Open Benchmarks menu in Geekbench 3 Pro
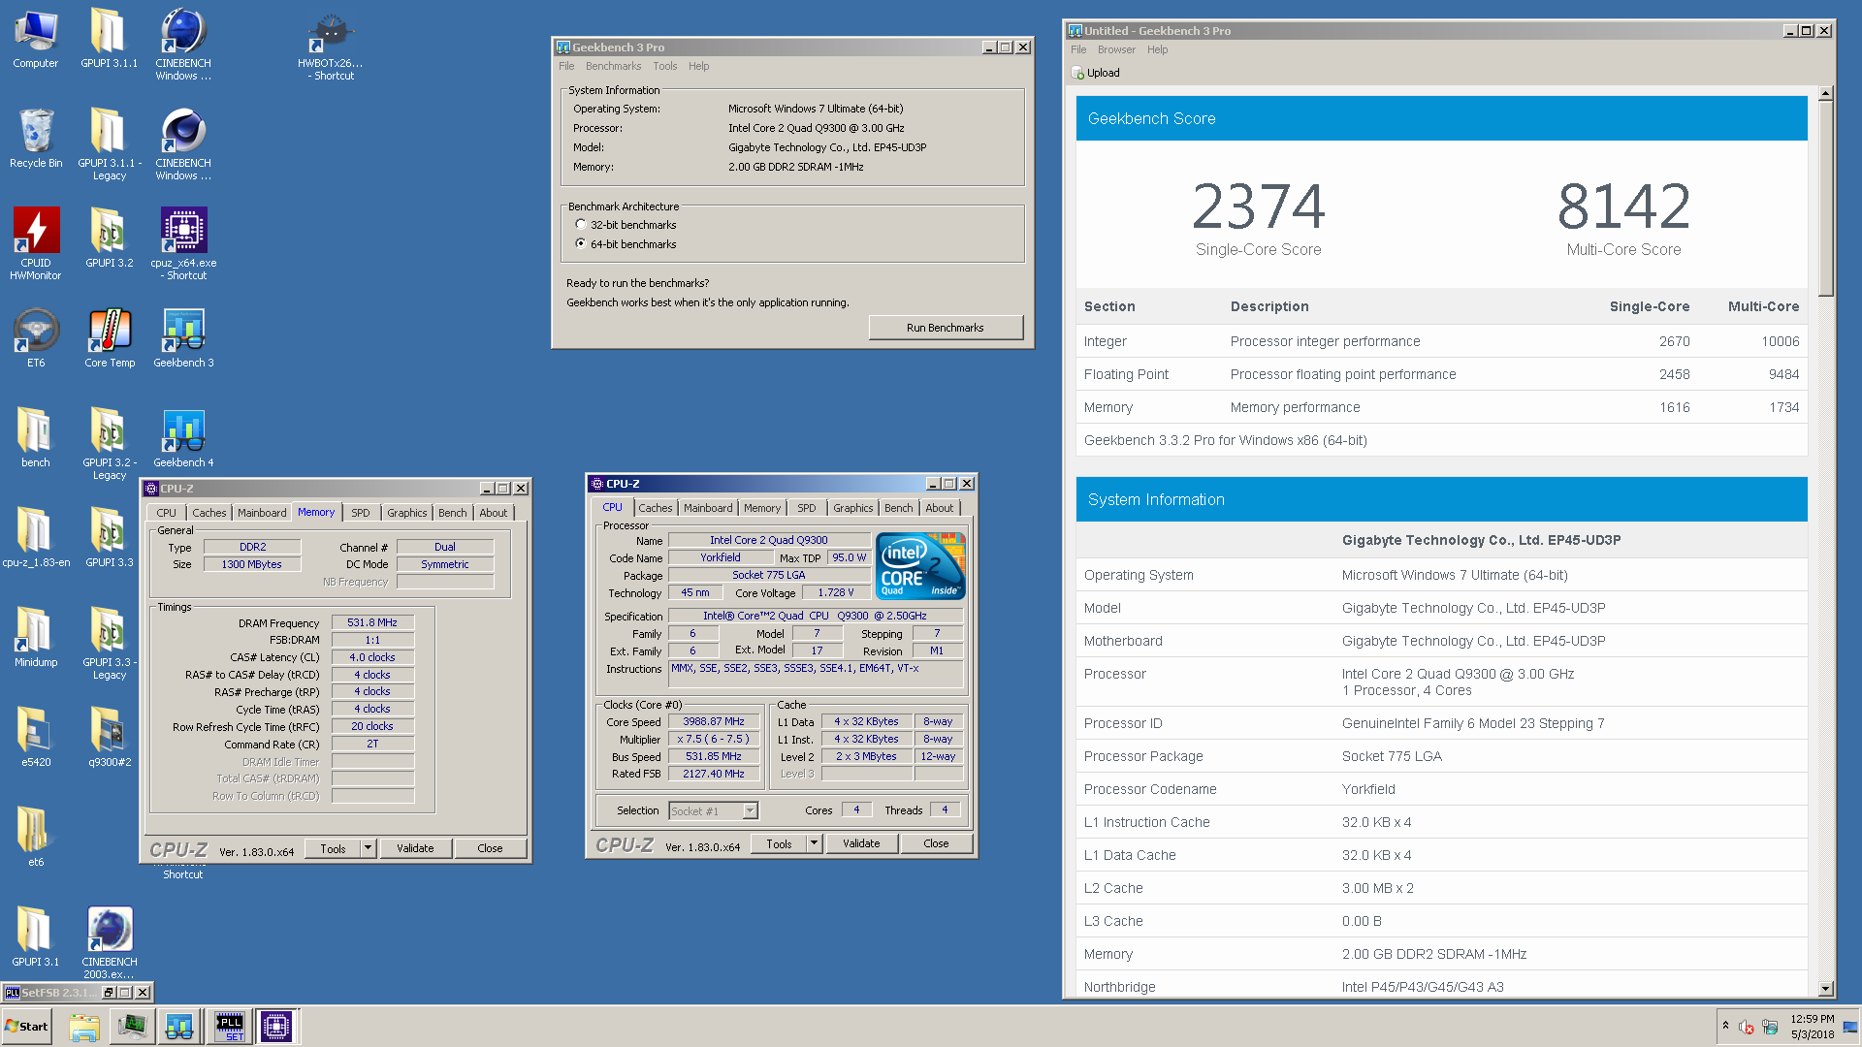 point(613,66)
